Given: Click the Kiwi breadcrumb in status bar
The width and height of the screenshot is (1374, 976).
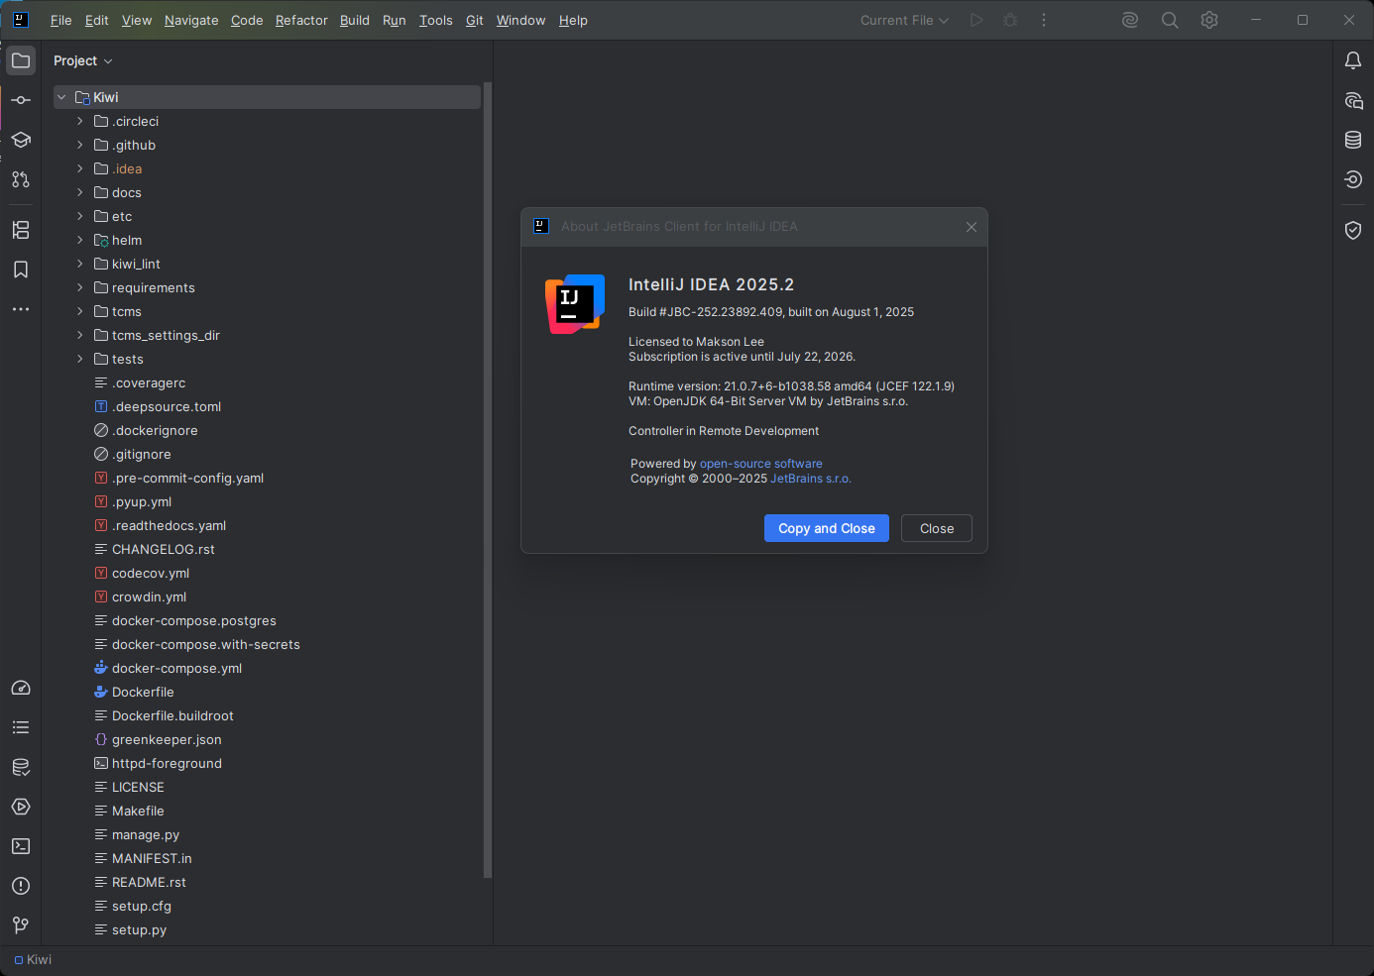Looking at the screenshot, I should [33, 959].
